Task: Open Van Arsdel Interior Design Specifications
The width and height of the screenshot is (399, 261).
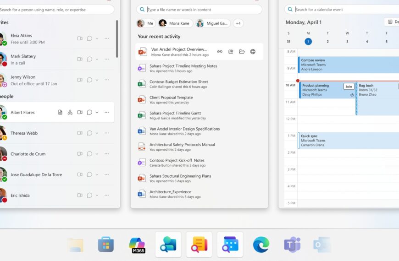Action: click(199, 131)
